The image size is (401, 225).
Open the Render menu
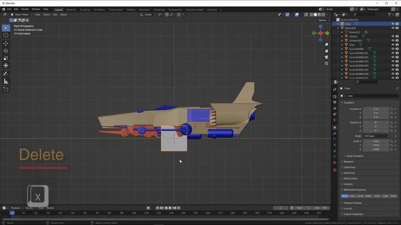tap(25, 9)
